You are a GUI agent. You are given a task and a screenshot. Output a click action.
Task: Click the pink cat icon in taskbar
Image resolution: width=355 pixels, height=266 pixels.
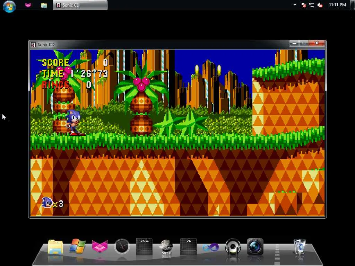point(28,5)
